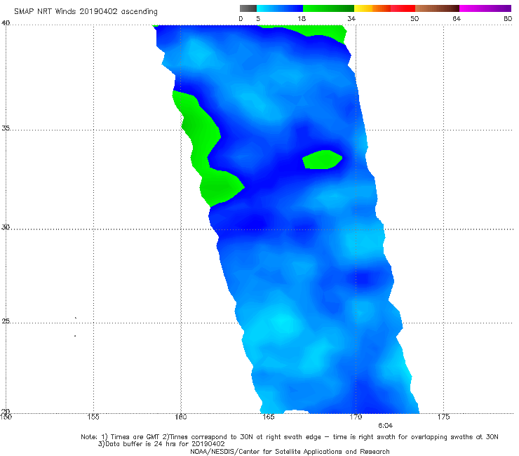The image size is (519, 456).
Task: Click the green wind patch at swath's top right
Action: click(x=318, y=30)
